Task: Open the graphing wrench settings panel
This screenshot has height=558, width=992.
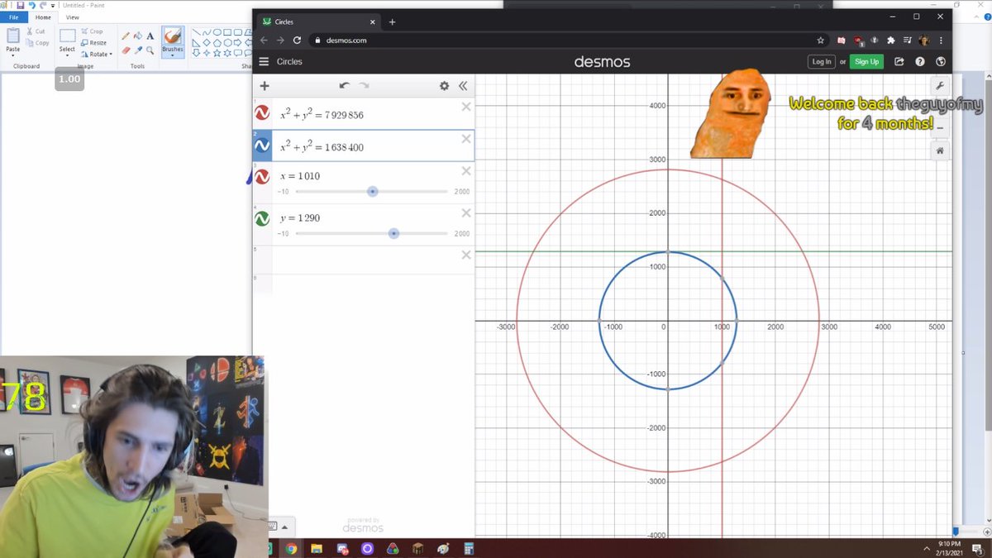Action: (940, 85)
